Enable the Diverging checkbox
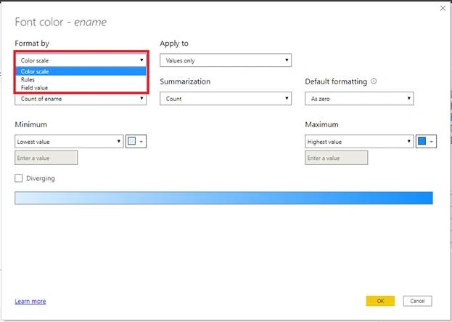 click(x=18, y=178)
